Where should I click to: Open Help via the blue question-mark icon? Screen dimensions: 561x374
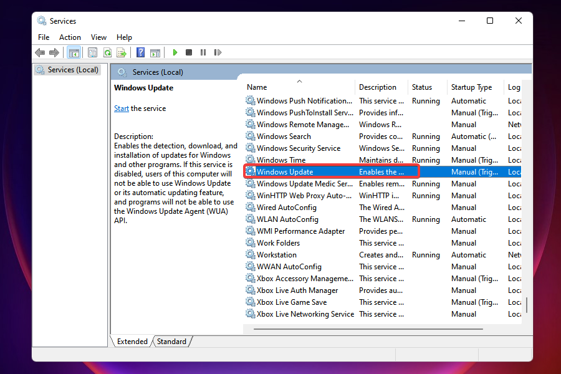point(141,52)
